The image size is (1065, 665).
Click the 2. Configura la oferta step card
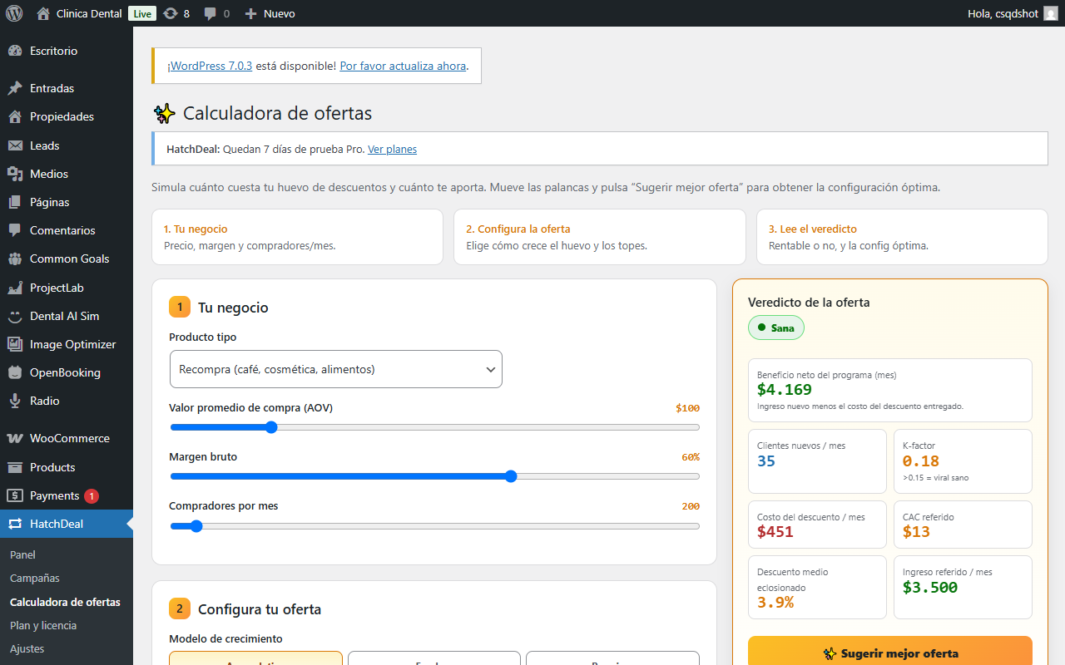pyautogui.click(x=600, y=237)
